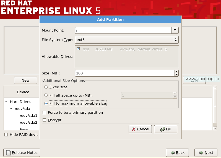221x158 pixels.
Task: Select /dev/sda2 in the device tree
Action: tap(28, 123)
